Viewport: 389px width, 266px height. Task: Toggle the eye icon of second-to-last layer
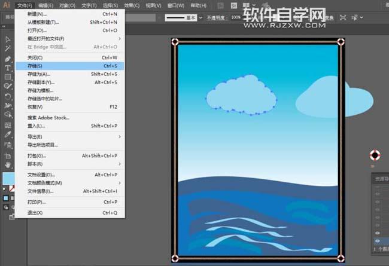coord(377,233)
